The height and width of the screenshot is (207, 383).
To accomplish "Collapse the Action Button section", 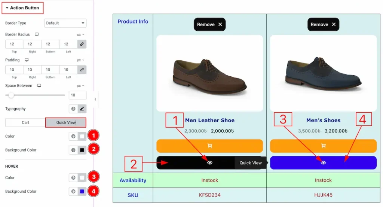I will click(22, 8).
